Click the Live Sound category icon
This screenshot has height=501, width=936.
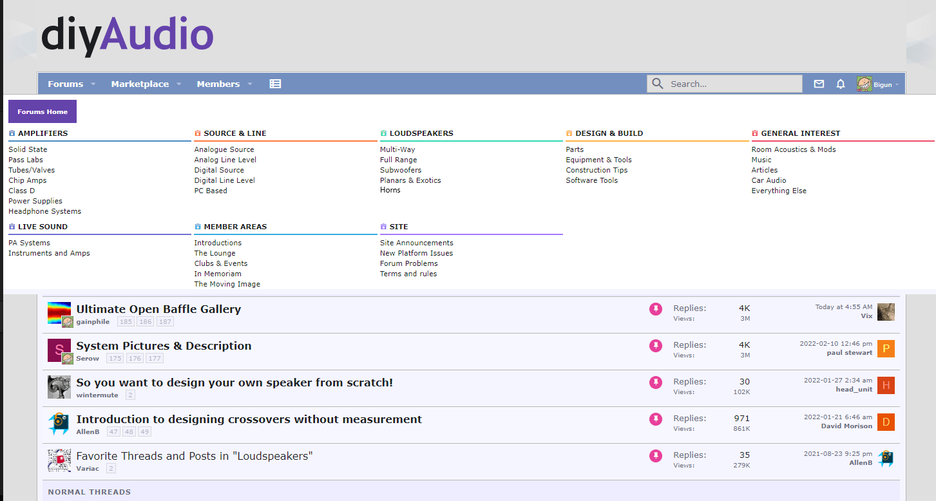[x=12, y=227]
